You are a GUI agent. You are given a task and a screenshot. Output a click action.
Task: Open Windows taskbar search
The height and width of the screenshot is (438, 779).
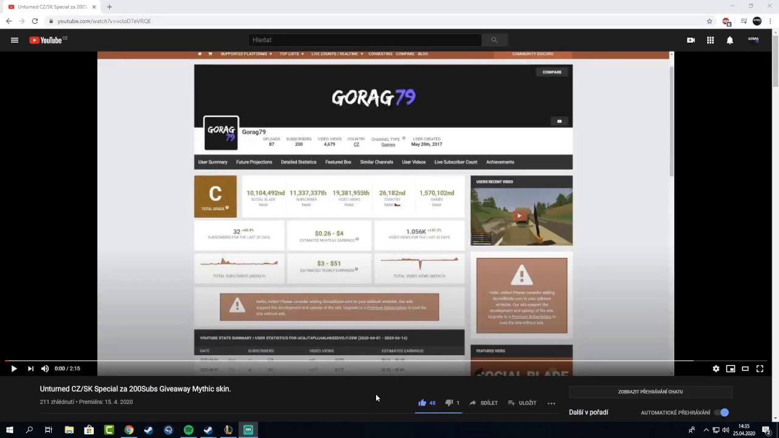click(x=29, y=430)
